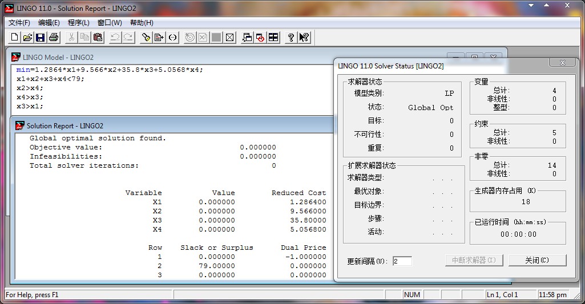Activate context help arrow-question icon
The width and height of the screenshot is (585, 304).
(304, 37)
